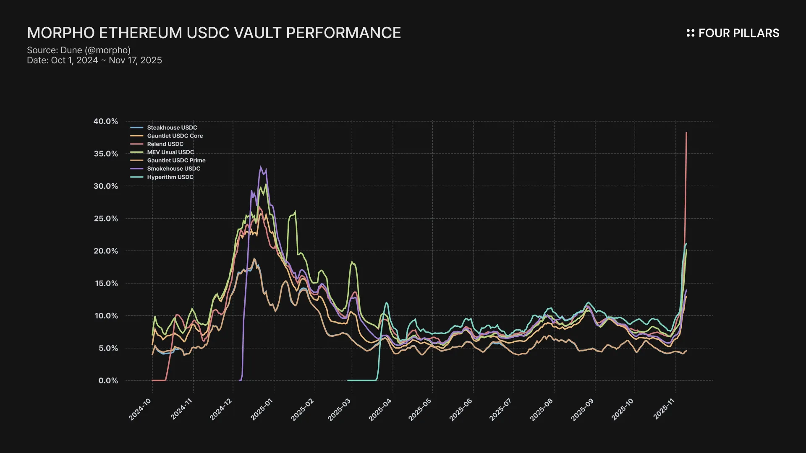Click the 2025-01 x-axis date label
The width and height of the screenshot is (806, 453).
[262, 409]
